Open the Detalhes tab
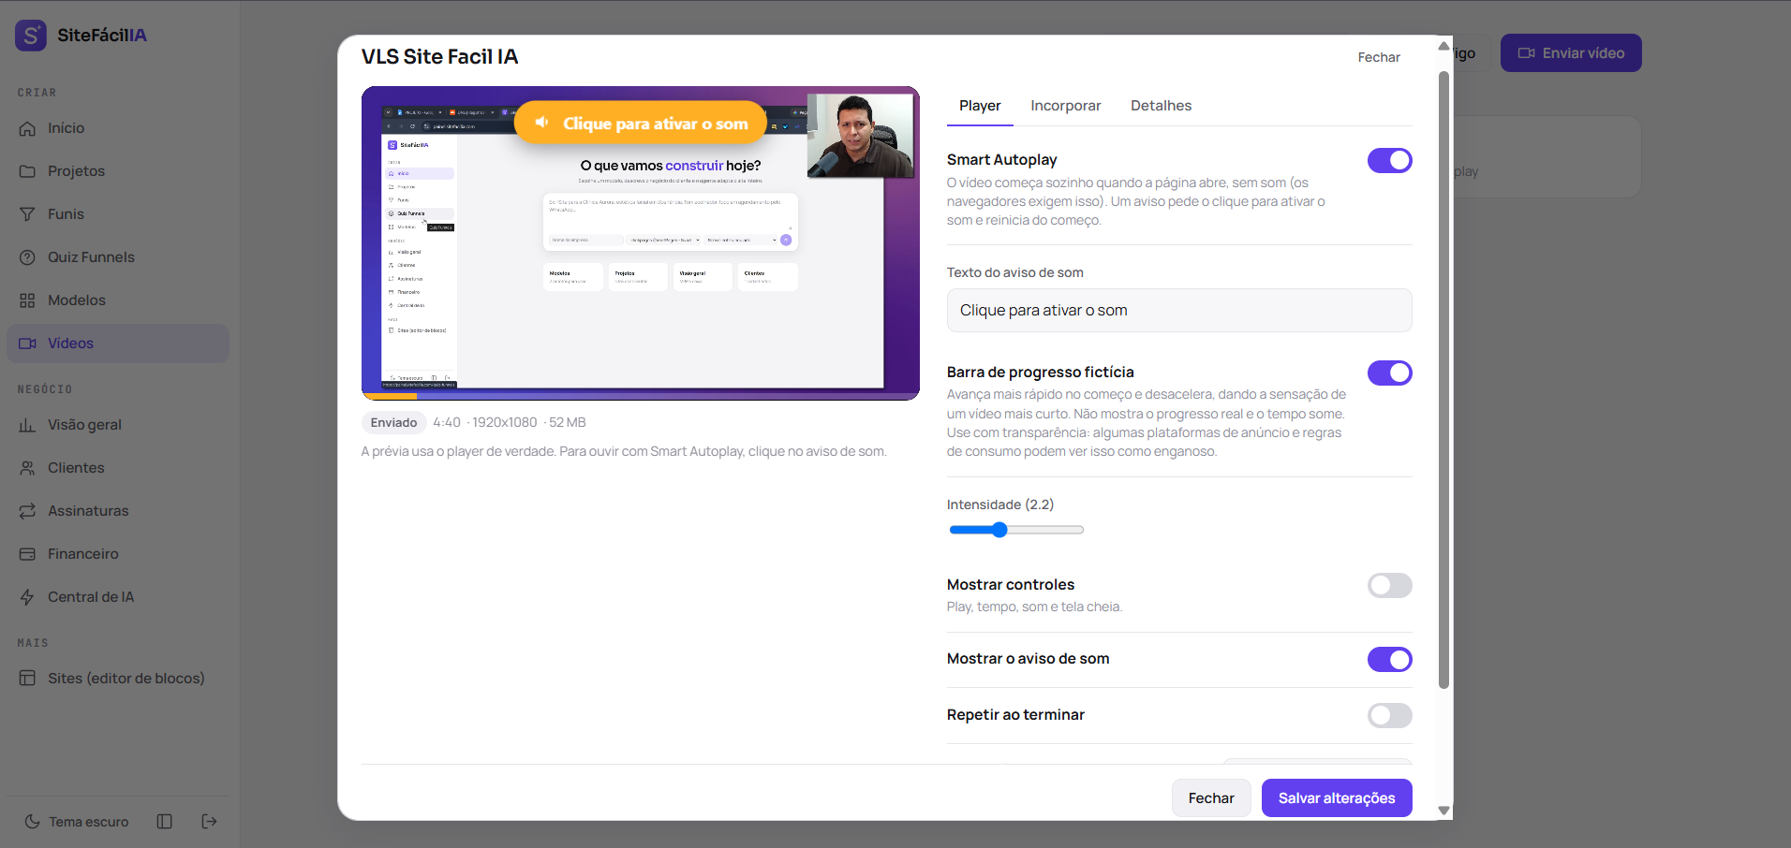The height and width of the screenshot is (848, 1791). click(1162, 106)
